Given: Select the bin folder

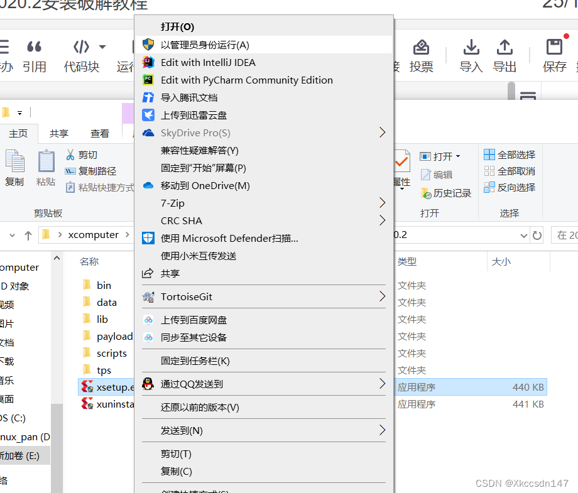Looking at the screenshot, I should [104, 286].
